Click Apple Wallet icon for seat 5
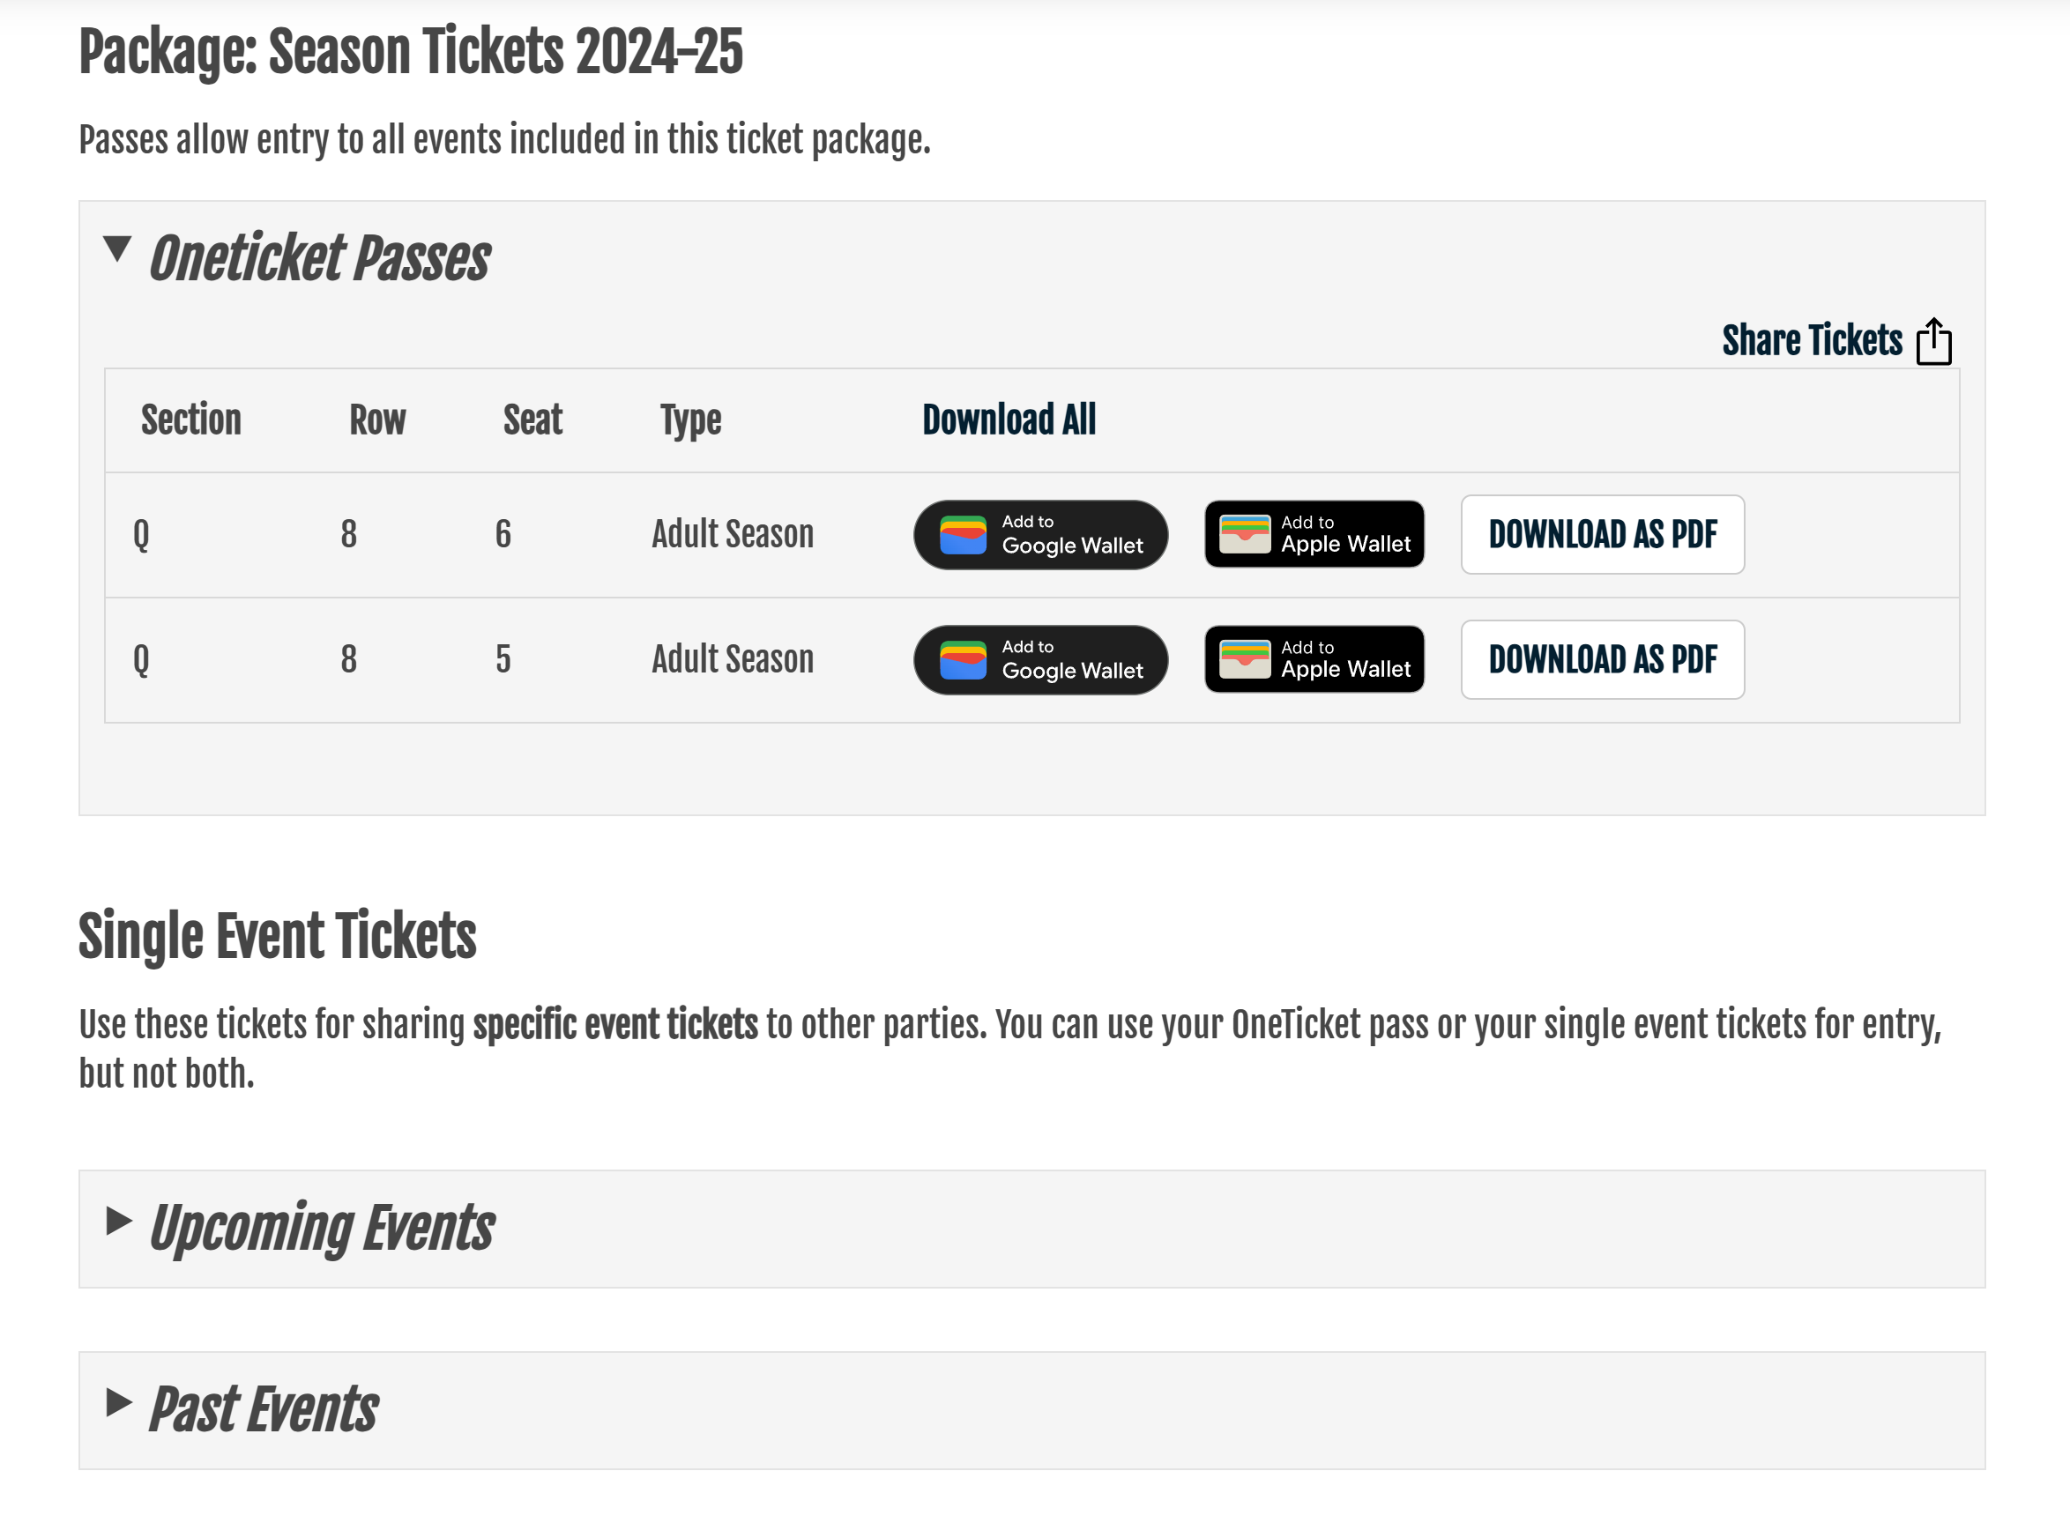 (x=1245, y=659)
